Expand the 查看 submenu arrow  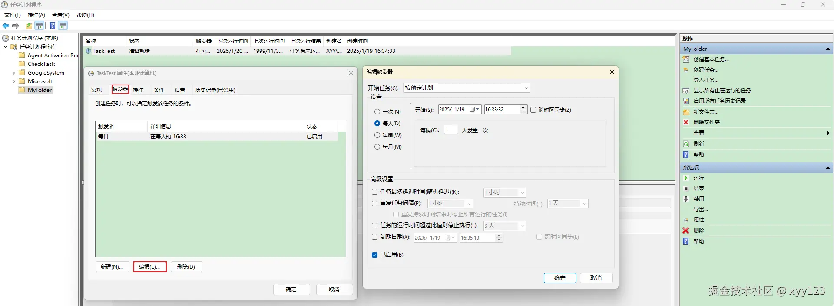(828, 133)
